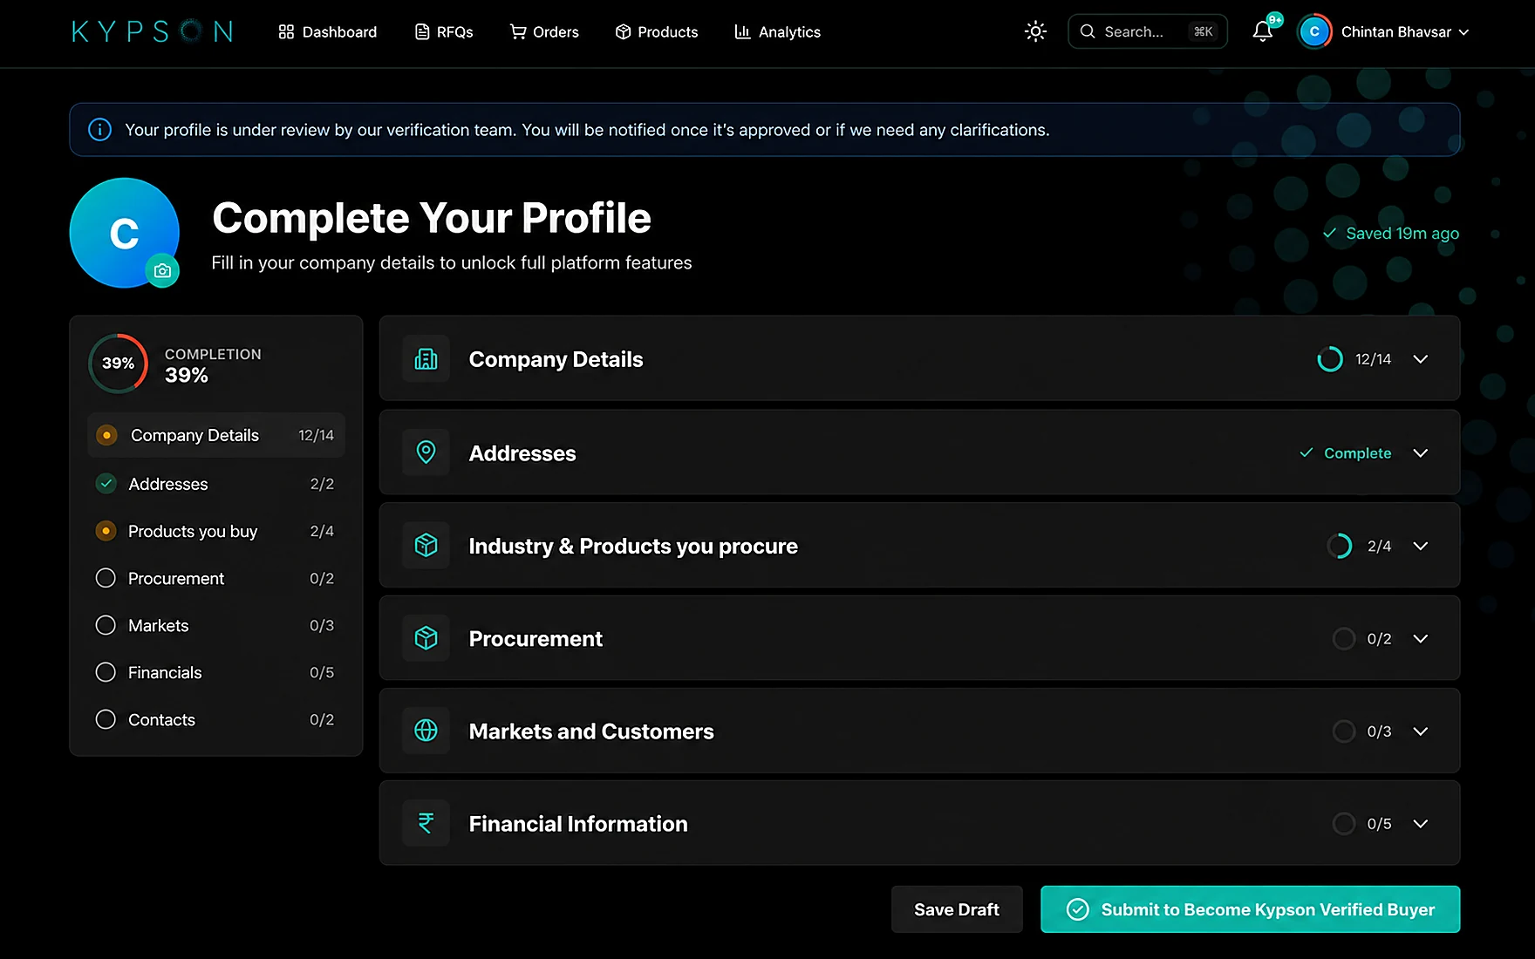Click the Markets and Customers globe icon
This screenshot has width=1535, height=959.
pos(426,731)
